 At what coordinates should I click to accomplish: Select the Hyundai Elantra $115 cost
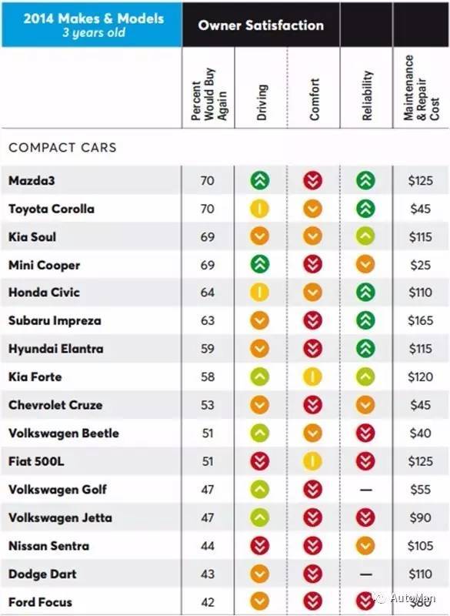pos(421,349)
